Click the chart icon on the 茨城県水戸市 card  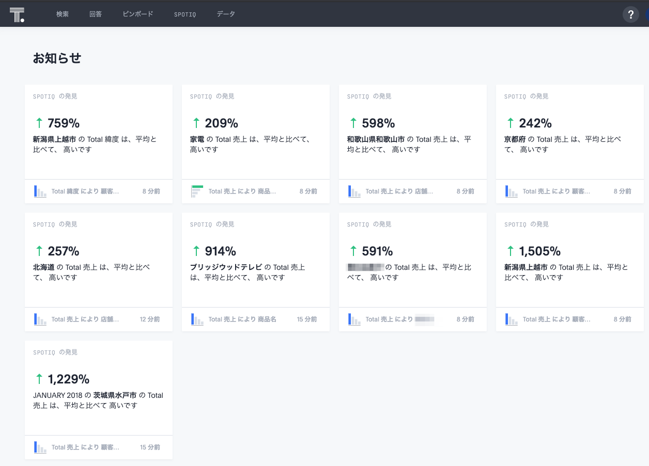click(40, 447)
